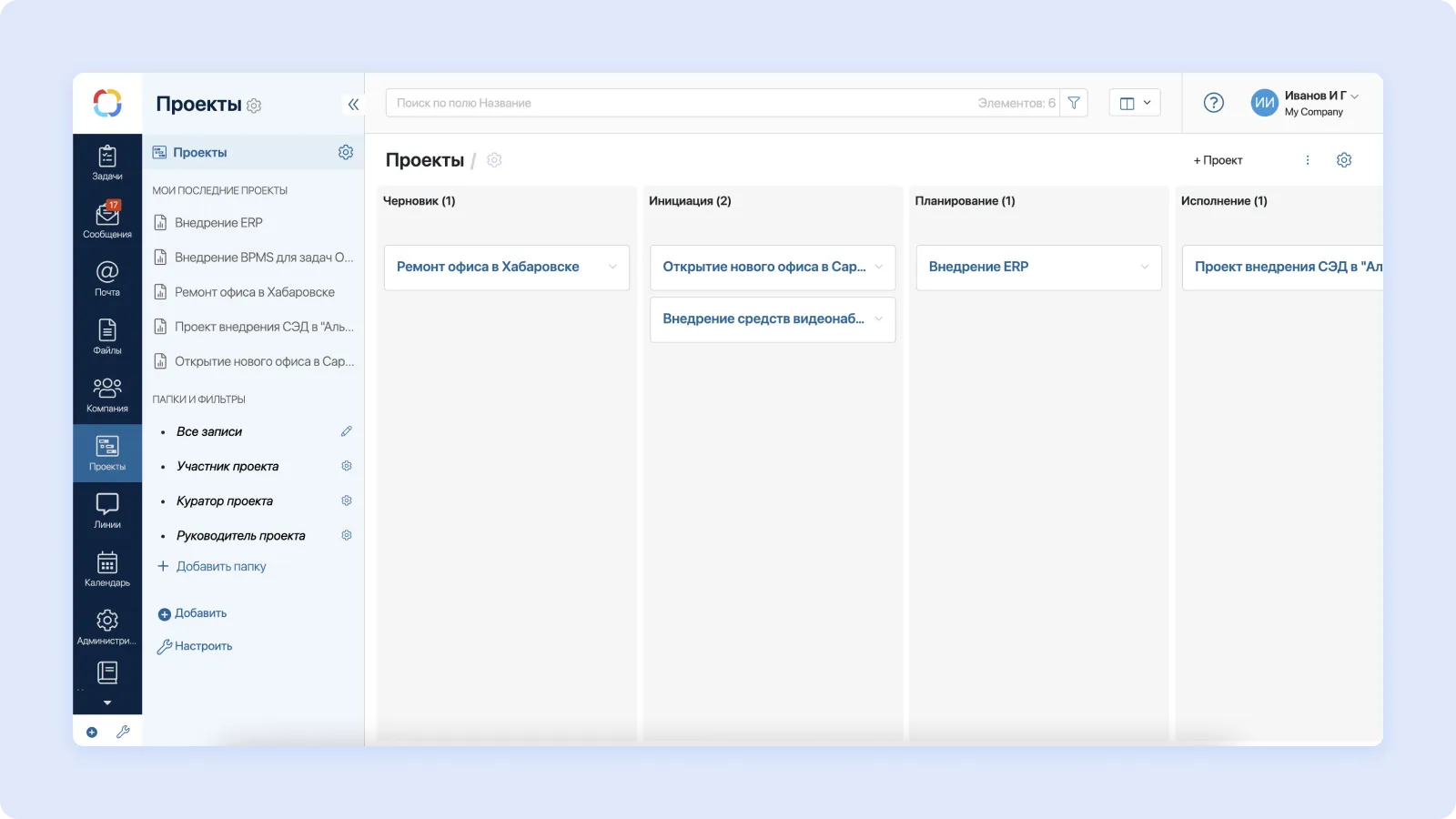Screen dimensions: 1456x819
Task: Open the Компания section
Action: click(x=107, y=395)
